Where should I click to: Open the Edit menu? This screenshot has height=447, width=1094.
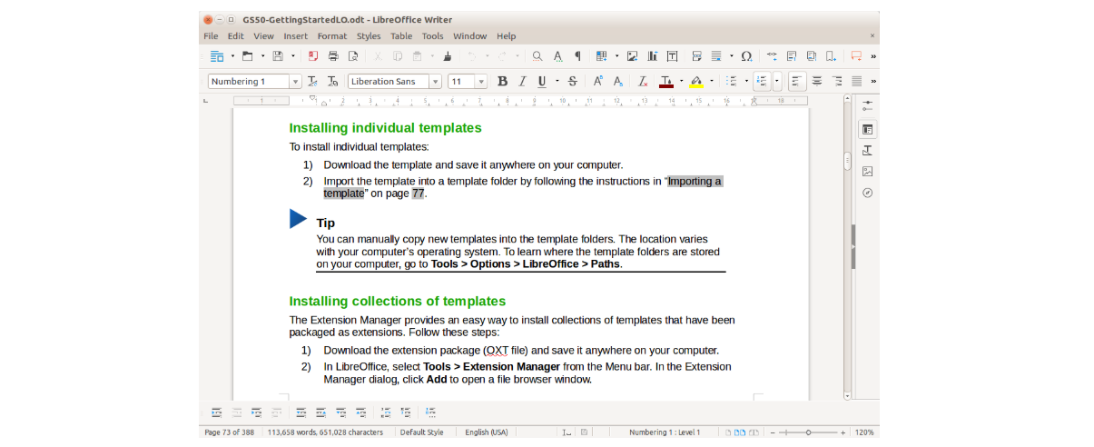pyautogui.click(x=235, y=36)
